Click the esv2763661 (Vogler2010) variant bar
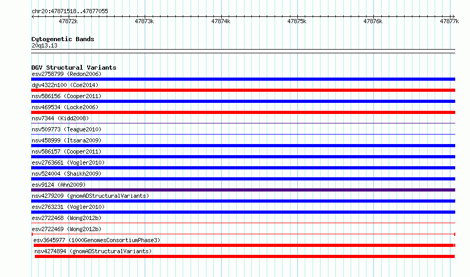This screenshot has width=470, height=277. 243,168
